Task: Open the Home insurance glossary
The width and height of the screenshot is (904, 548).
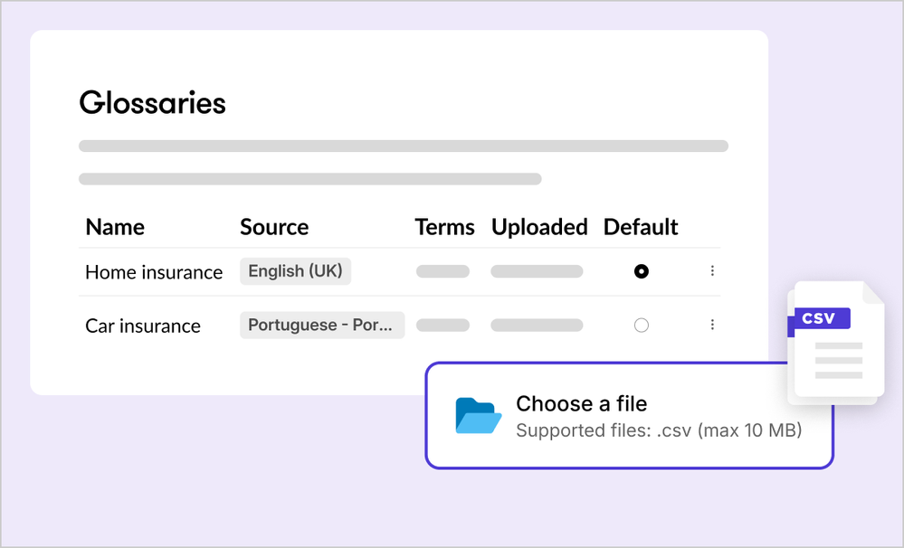Action: [154, 272]
